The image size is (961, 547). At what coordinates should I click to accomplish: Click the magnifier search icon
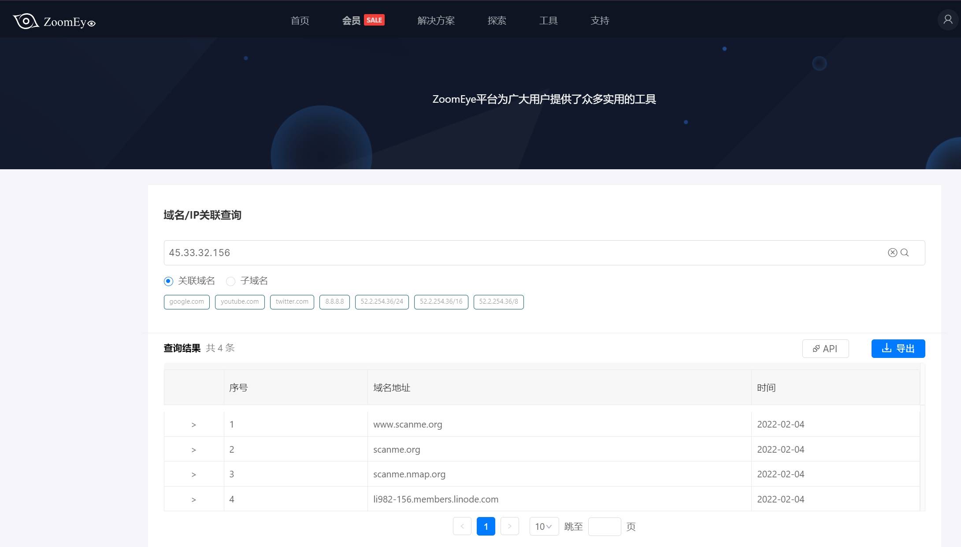coord(905,253)
